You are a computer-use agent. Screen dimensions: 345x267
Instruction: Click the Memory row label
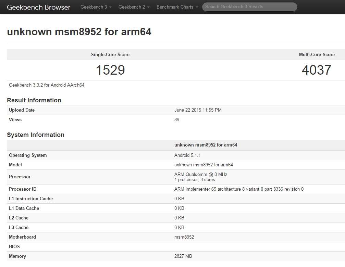tap(17, 256)
